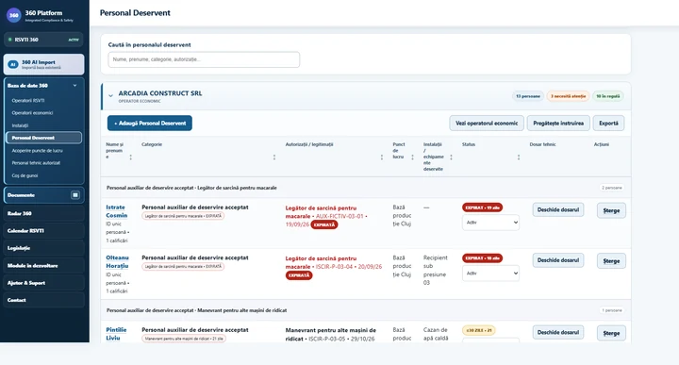Image resolution: width=679 pixels, height=365 pixels.
Task: Click the 2 persoane group count
Action: (x=611, y=188)
